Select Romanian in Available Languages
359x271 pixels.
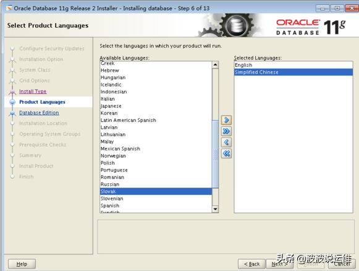[x=156, y=177]
